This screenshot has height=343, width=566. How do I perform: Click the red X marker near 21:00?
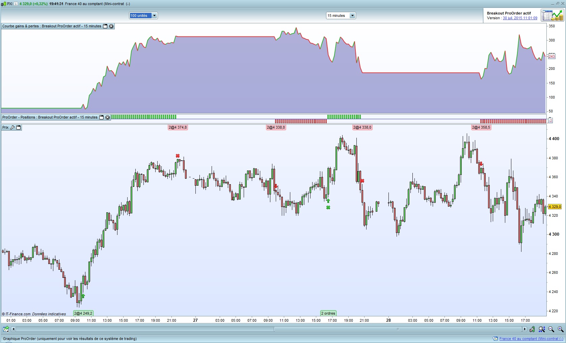[x=362, y=181]
